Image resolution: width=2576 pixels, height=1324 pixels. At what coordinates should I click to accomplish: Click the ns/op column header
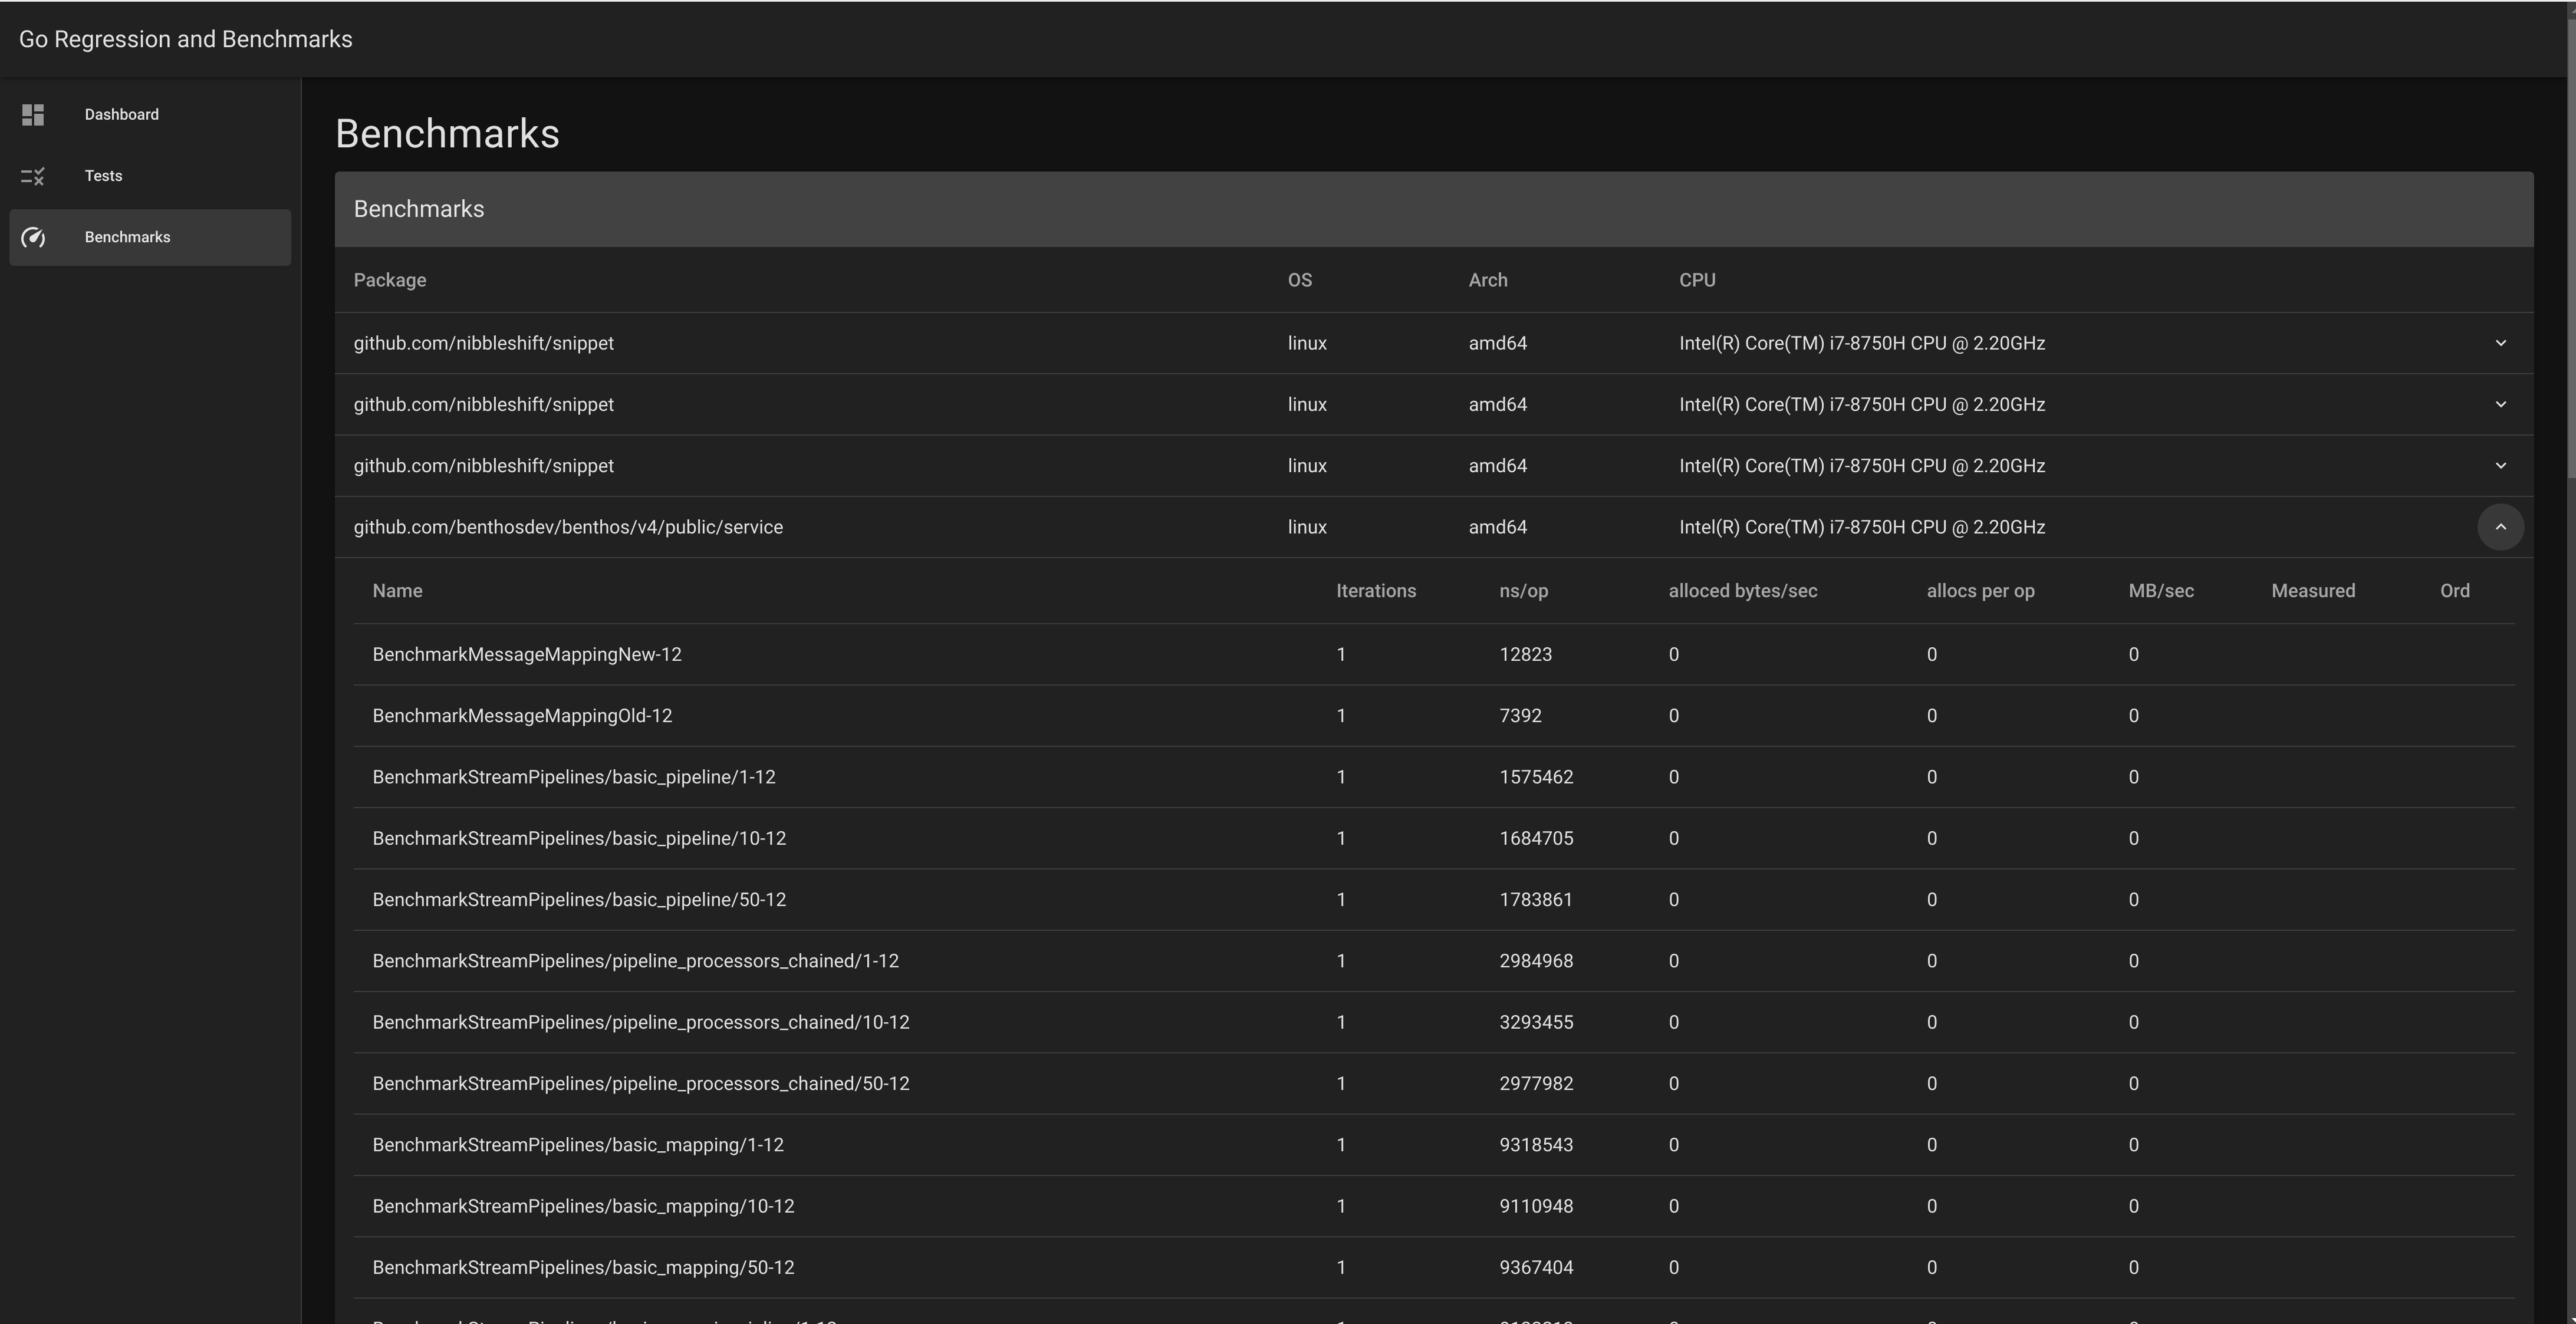coord(1523,591)
